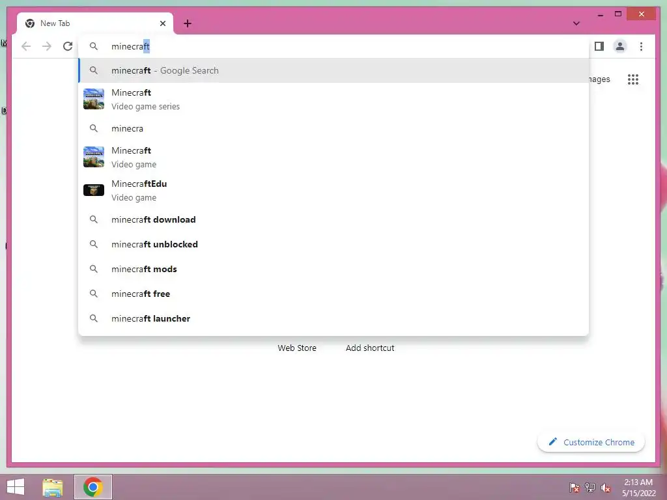This screenshot has width=667, height=500.
Task: Click magnifier icon beside minecraft download
Action: 94,219
